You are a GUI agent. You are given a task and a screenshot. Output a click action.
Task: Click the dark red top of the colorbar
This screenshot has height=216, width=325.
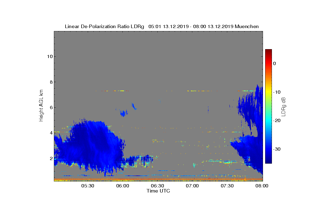coord(268,51)
